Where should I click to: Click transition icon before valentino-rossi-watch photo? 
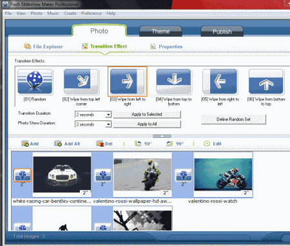tap(184, 175)
